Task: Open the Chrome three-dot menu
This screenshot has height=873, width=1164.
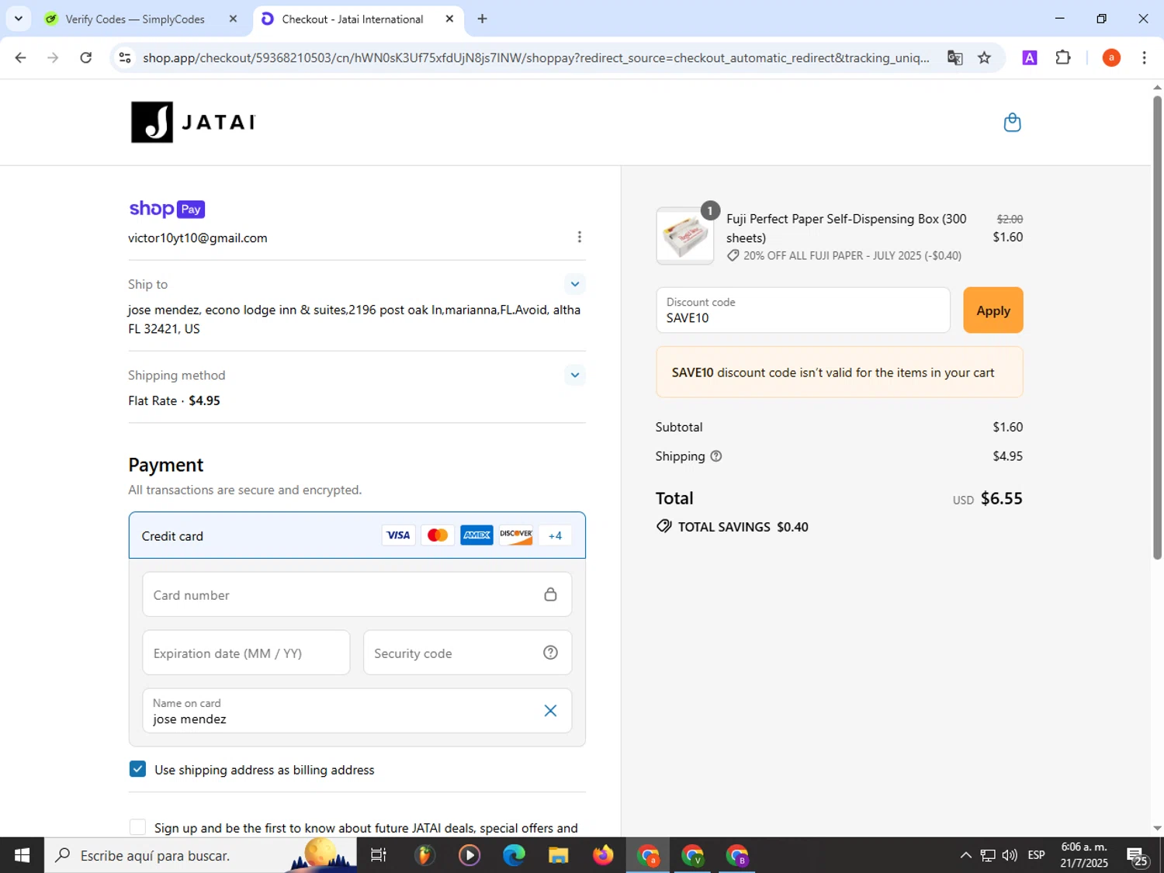Action: click(x=1144, y=57)
